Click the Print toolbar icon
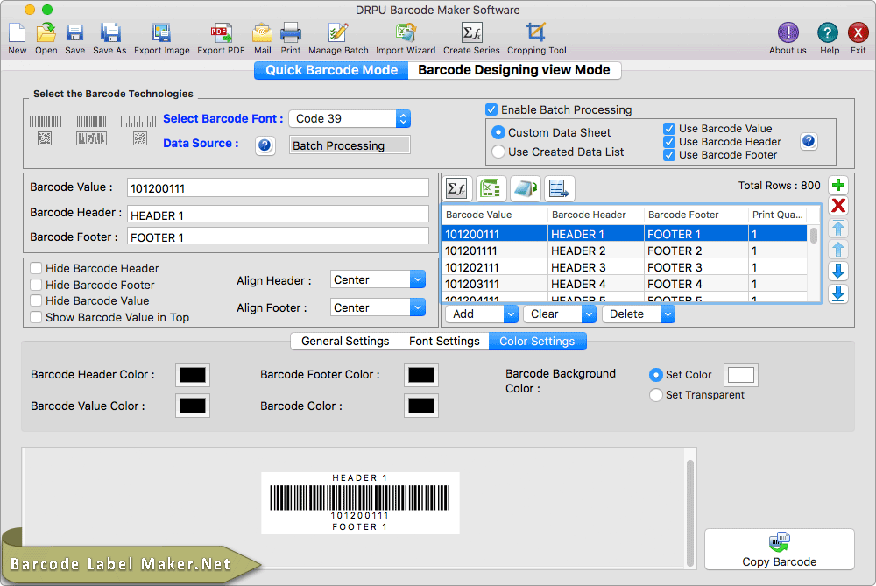This screenshot has height=586, width=876. 291,33
